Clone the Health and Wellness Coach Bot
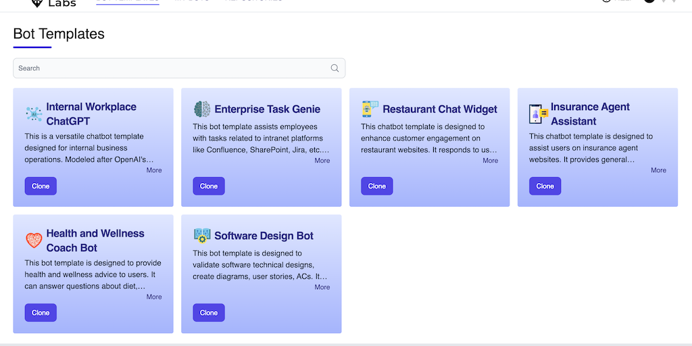 (x=41, y=312)
